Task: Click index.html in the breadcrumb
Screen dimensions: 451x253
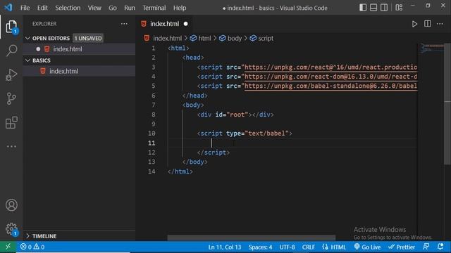Action: tap(167, 38)
